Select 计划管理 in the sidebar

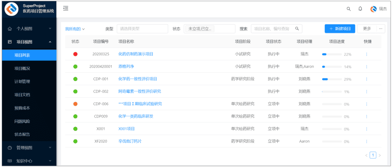[29, 81]
